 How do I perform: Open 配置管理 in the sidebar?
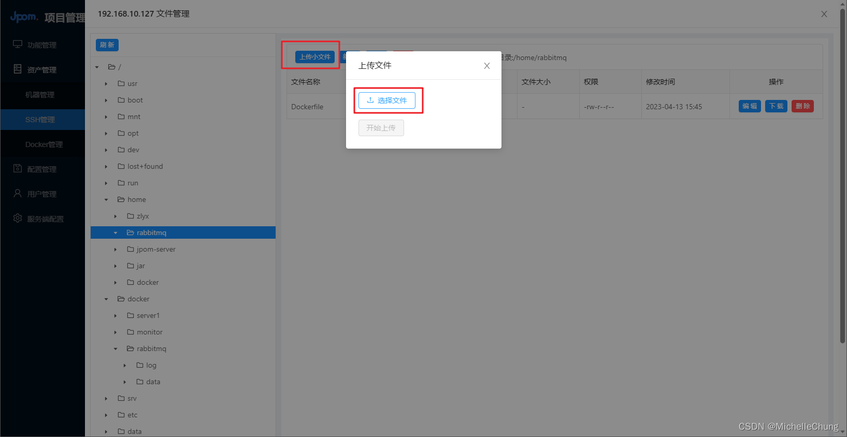point(42,169)
